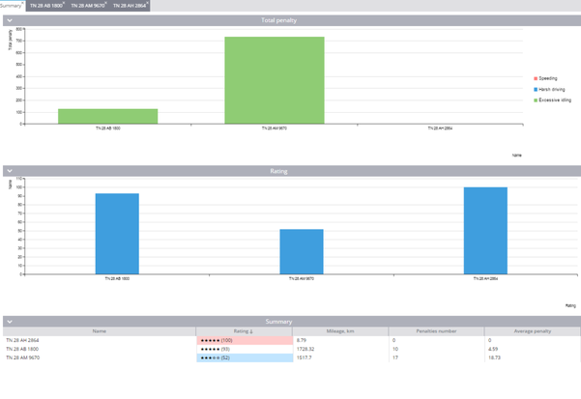Click the Average penalty column header
The width and height of the screenshot is (581, 399).
532,331
